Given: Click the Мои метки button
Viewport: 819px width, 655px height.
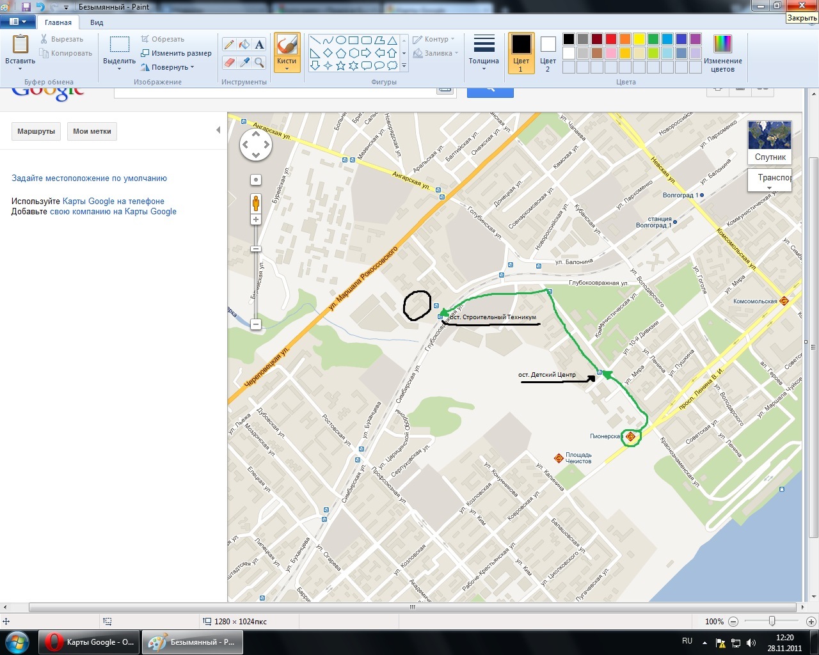Looking at the screenshot, I should tap(92, 131).
